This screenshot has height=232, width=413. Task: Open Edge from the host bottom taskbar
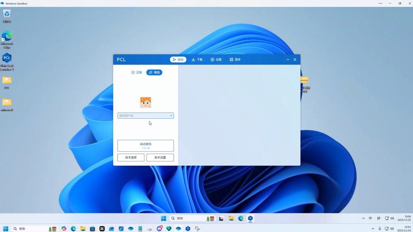[x=73, y=229]
